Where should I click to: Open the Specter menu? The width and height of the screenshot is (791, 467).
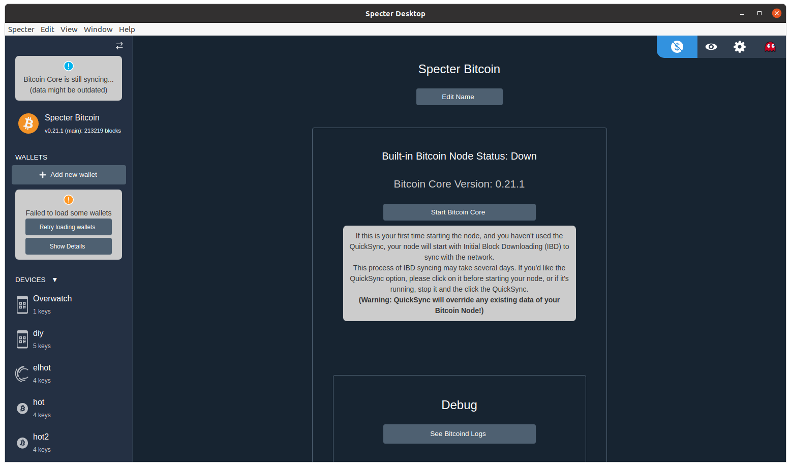coord(21,29)
